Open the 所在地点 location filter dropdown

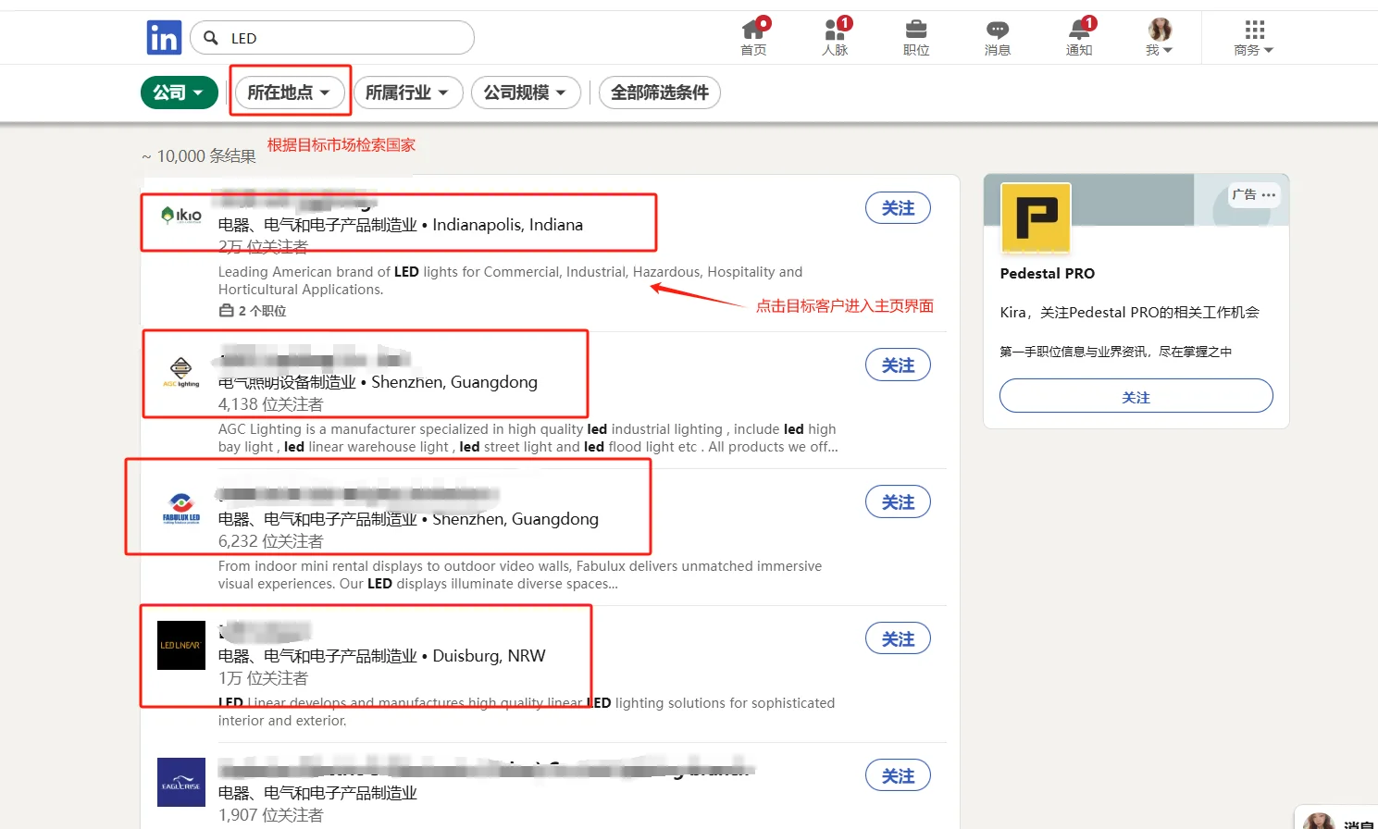[x=290, y=93]
